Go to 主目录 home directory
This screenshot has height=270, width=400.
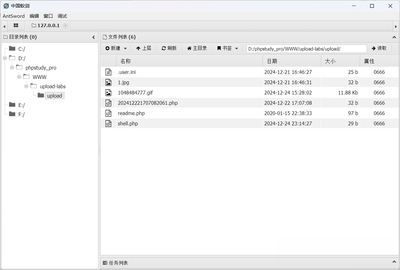pyautogui.click(x=197, y=48)
